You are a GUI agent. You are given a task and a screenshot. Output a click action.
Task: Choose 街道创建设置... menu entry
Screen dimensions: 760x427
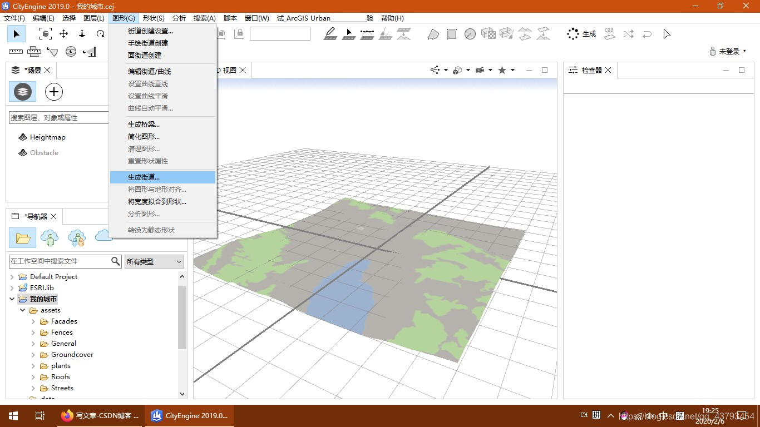pos(162,31)
